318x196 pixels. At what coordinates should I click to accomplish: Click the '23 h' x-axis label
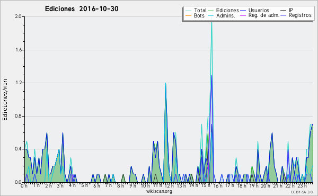[x=302, y=185]
